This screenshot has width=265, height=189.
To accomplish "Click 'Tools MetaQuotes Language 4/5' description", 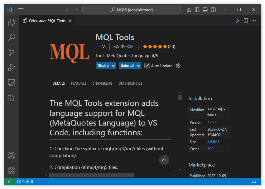I will (x=127, y=56).
